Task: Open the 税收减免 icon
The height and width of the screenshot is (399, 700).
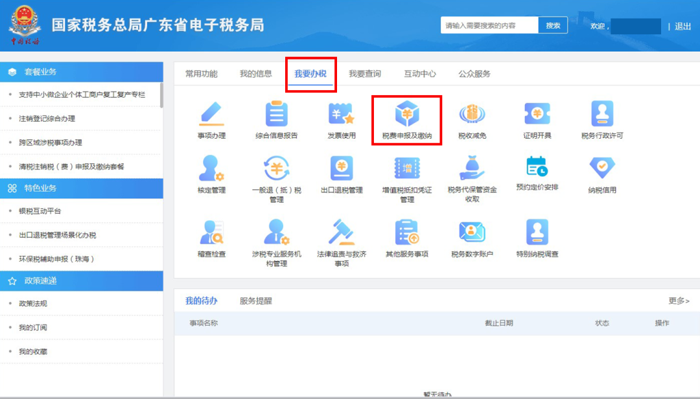Action: [472, 114]
